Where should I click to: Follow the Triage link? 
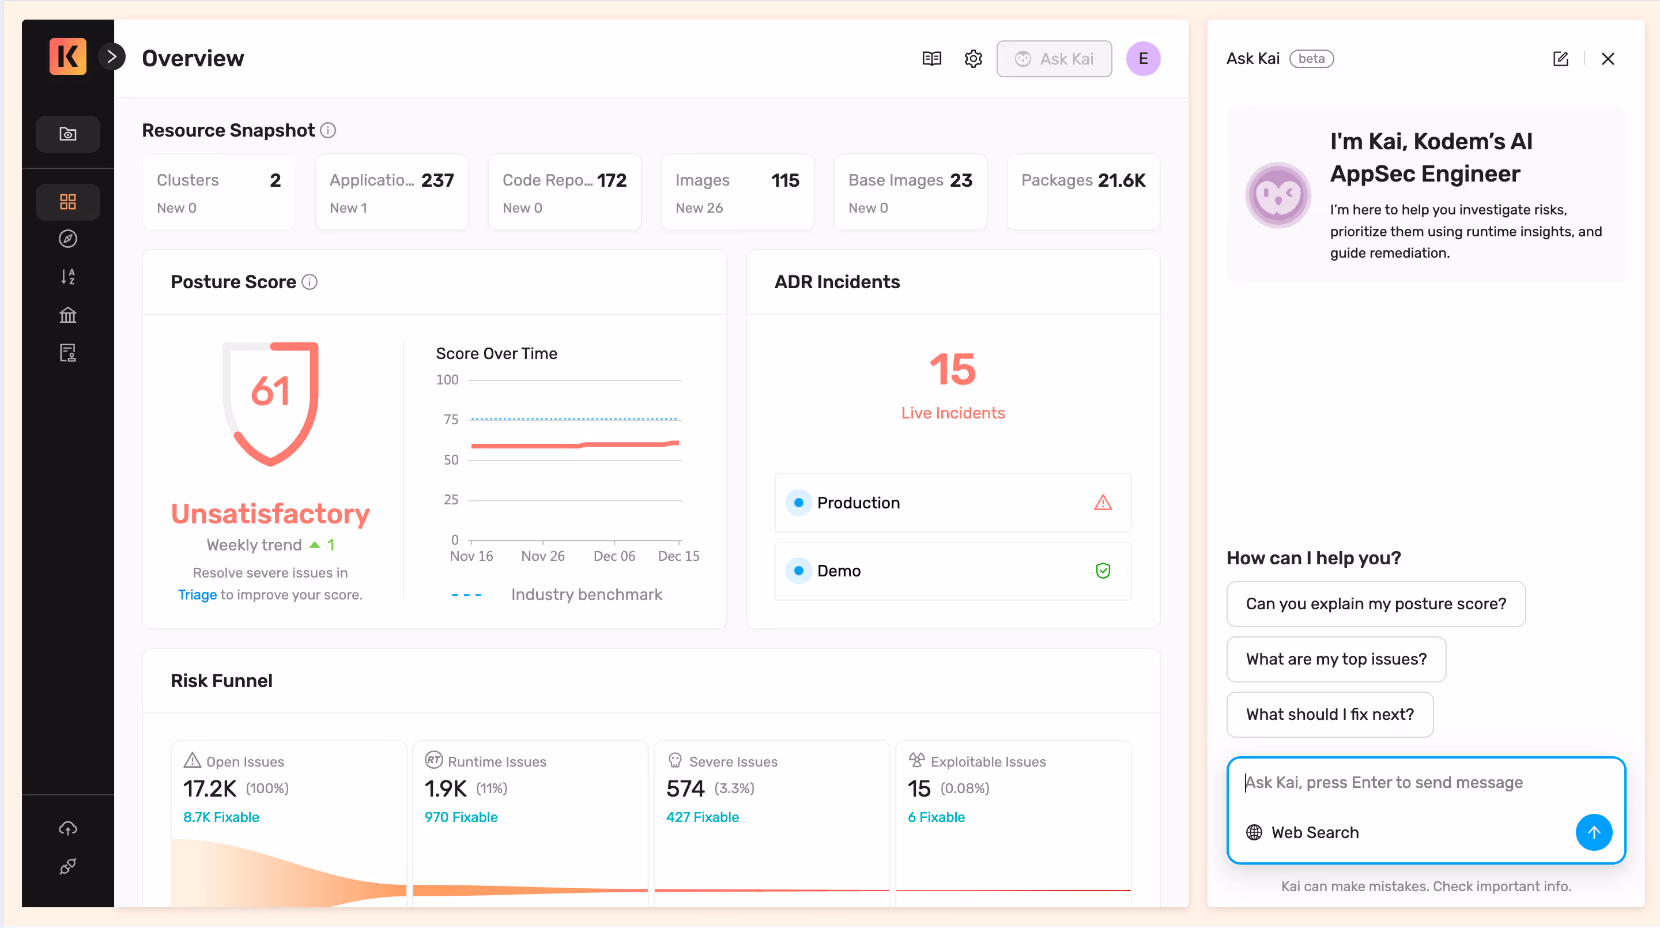pyautogui.click(x=197, y=594)
